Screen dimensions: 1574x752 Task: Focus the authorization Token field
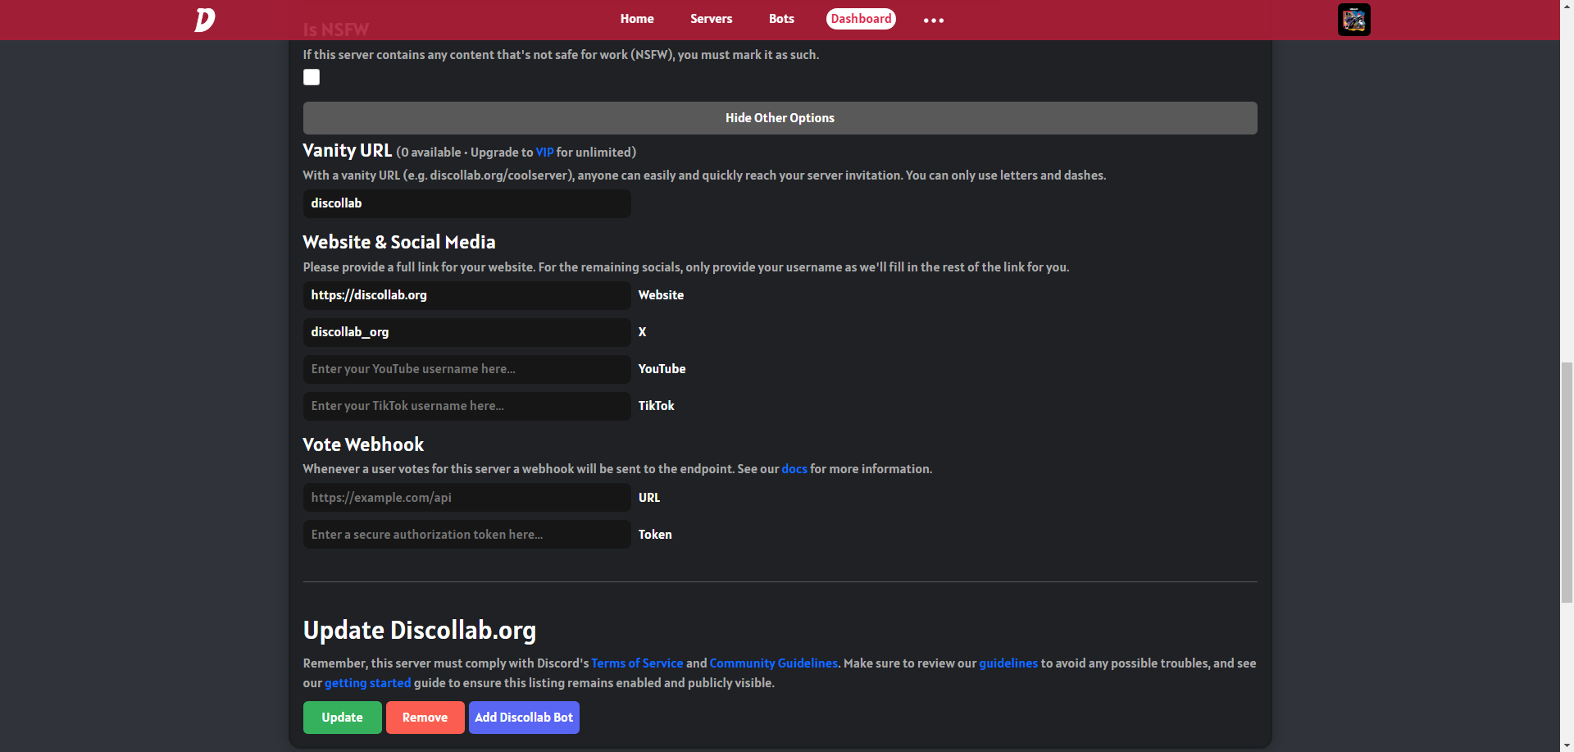467,535
